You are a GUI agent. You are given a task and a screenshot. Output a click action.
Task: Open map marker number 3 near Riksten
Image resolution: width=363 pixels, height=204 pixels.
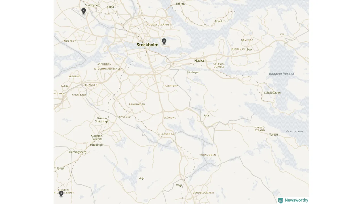tap(61, 194)
